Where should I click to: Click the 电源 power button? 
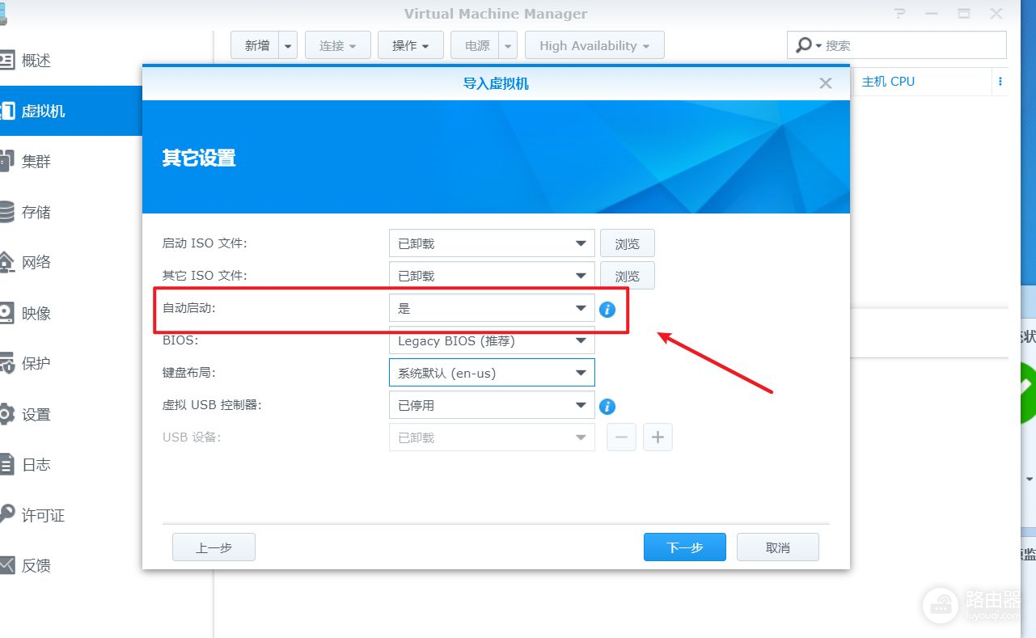[476, 45]
